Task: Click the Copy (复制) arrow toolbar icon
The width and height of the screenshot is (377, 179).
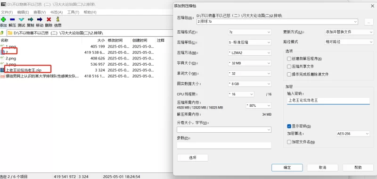Action: point(31,19)
